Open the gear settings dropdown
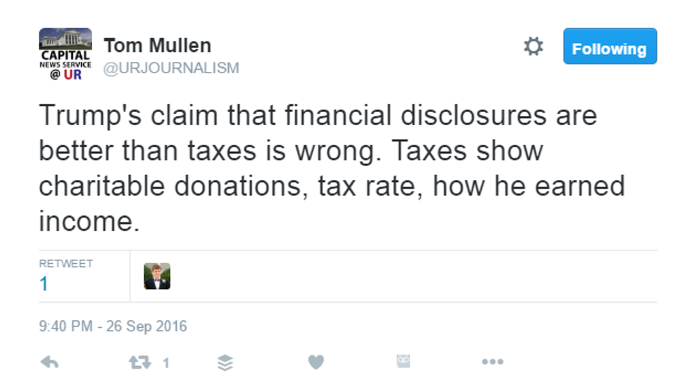This screenshot has width=690, height=387. 534,47
